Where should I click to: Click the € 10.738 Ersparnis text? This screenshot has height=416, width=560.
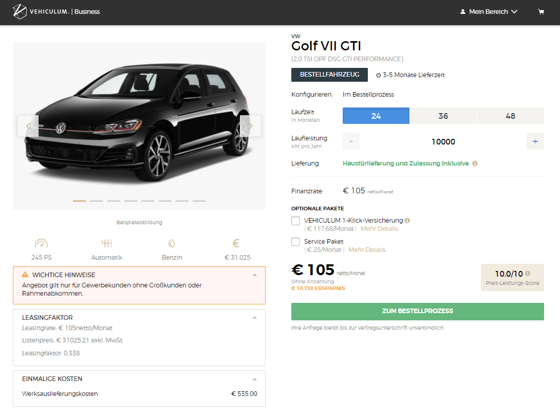pos(318,288)
